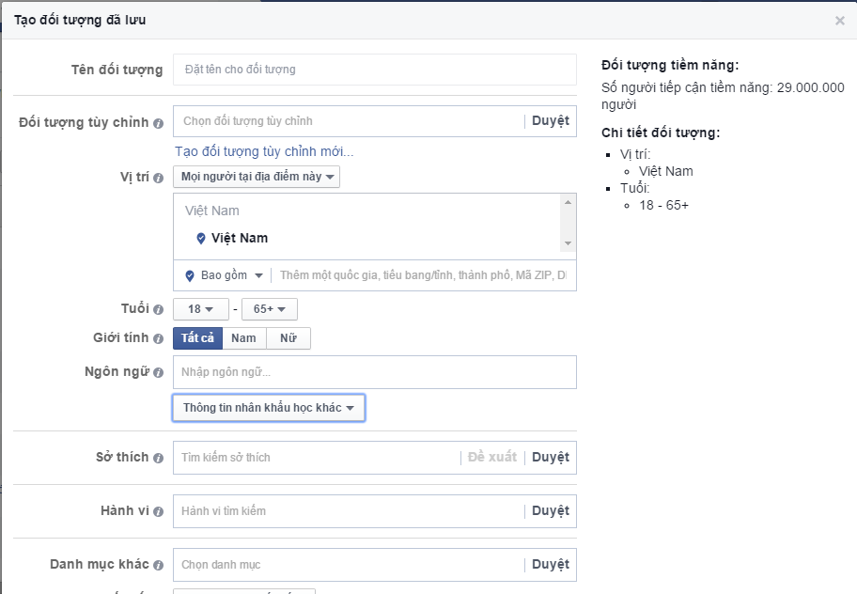Select Nam gender option
Image resolution: width=857 pixels, height=594 pixels.
pos(244,338)
